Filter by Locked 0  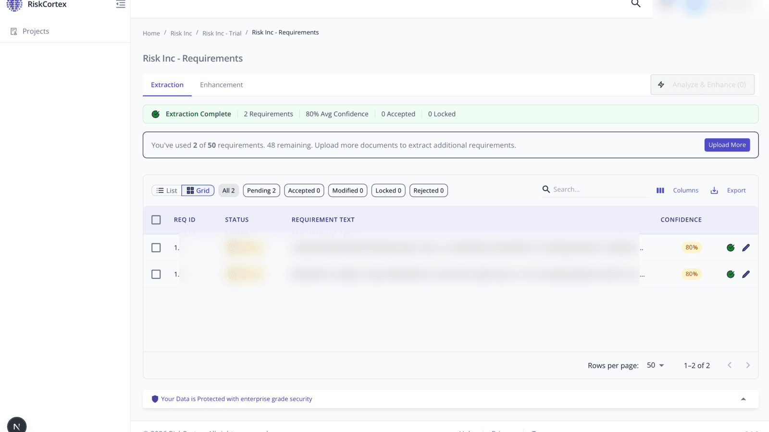click(x=388, y=191)
